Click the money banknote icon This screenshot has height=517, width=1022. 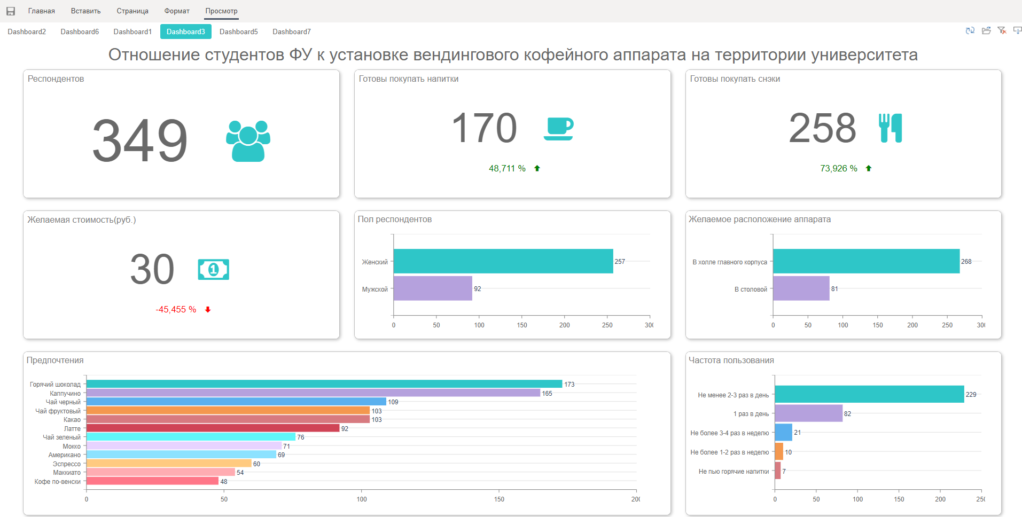[213, 270]
